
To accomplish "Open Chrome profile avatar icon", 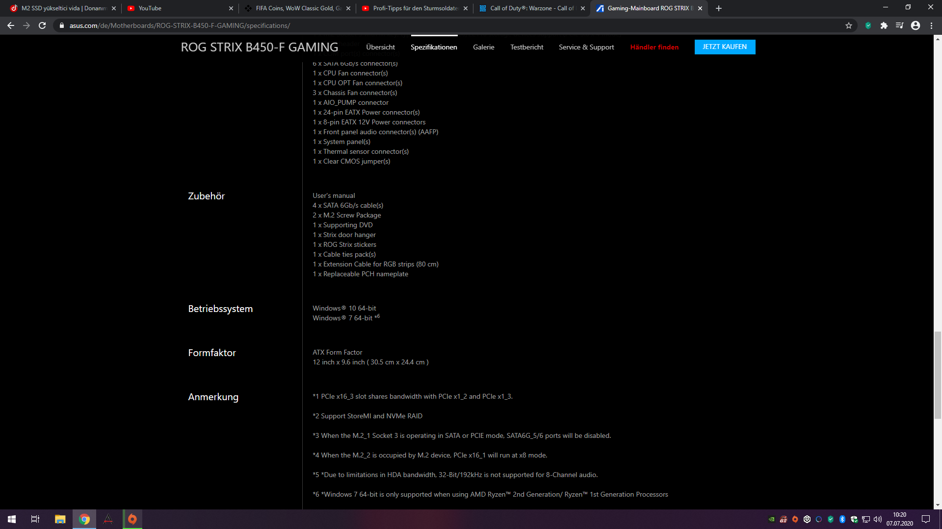I will tap(916, 25).
